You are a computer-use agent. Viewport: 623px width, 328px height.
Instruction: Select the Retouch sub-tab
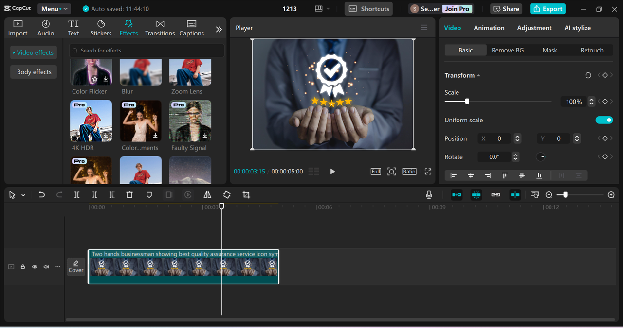coord(592,50)
